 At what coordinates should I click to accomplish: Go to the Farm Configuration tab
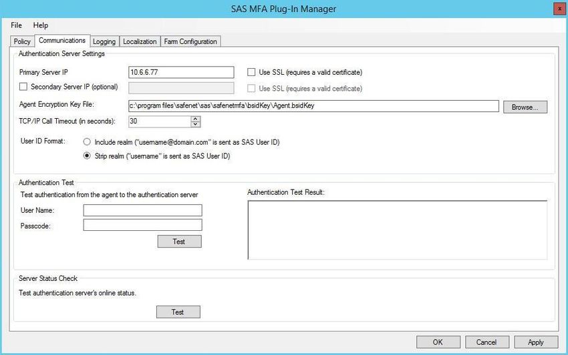[190, 41]
